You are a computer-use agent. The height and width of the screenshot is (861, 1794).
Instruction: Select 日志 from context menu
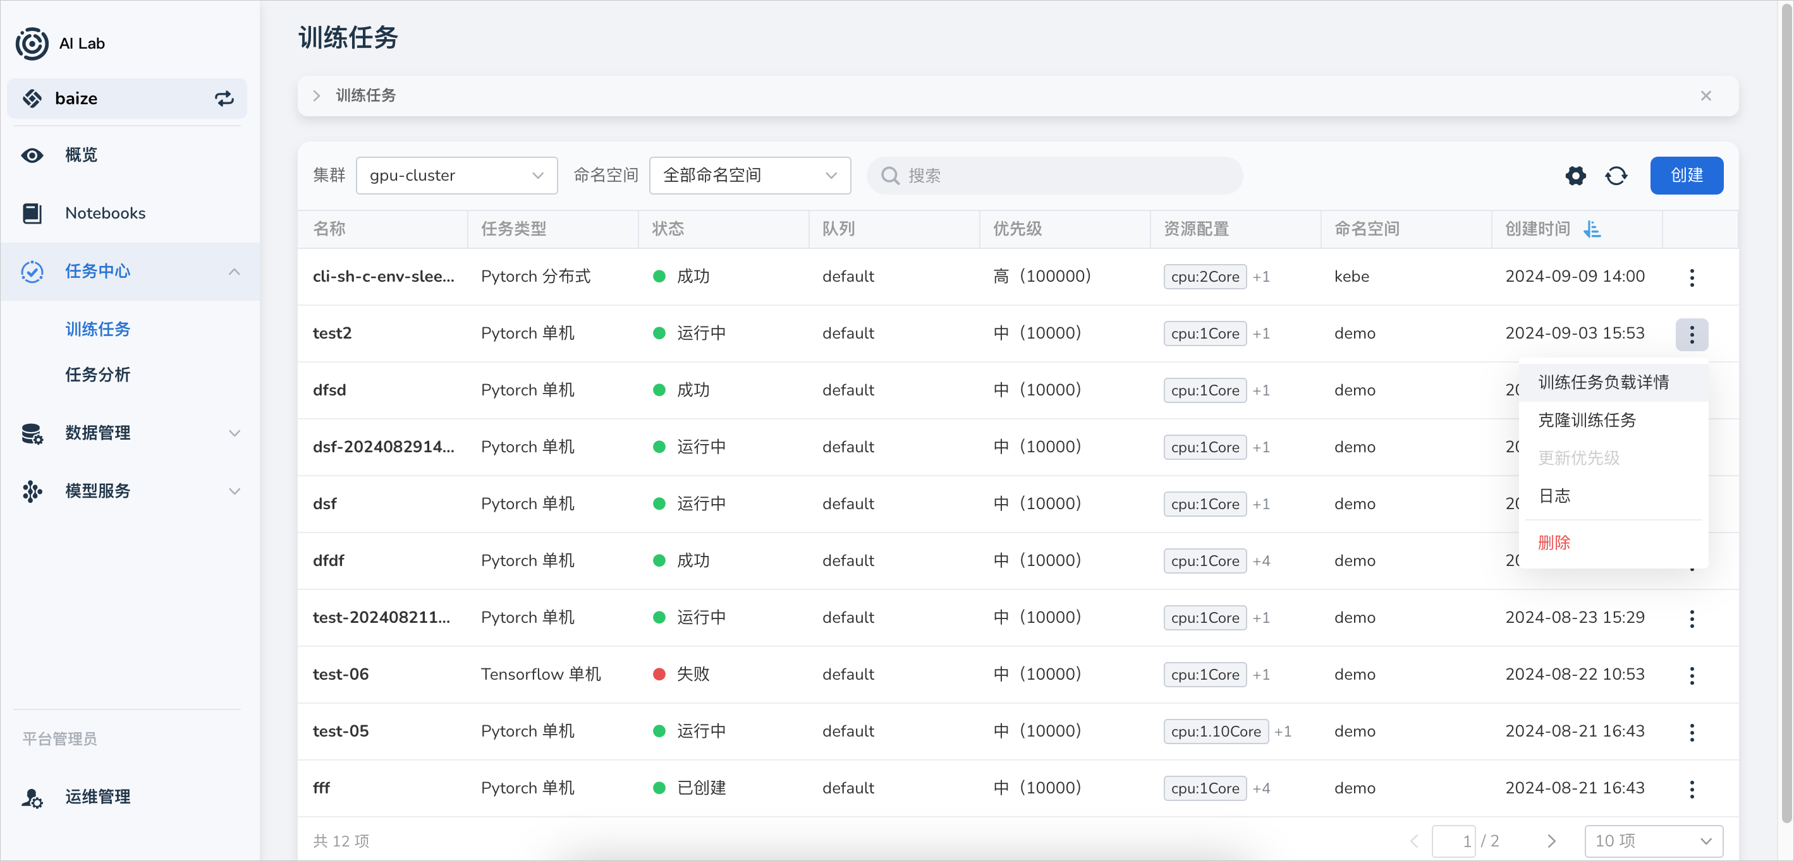coord(1613,497)
